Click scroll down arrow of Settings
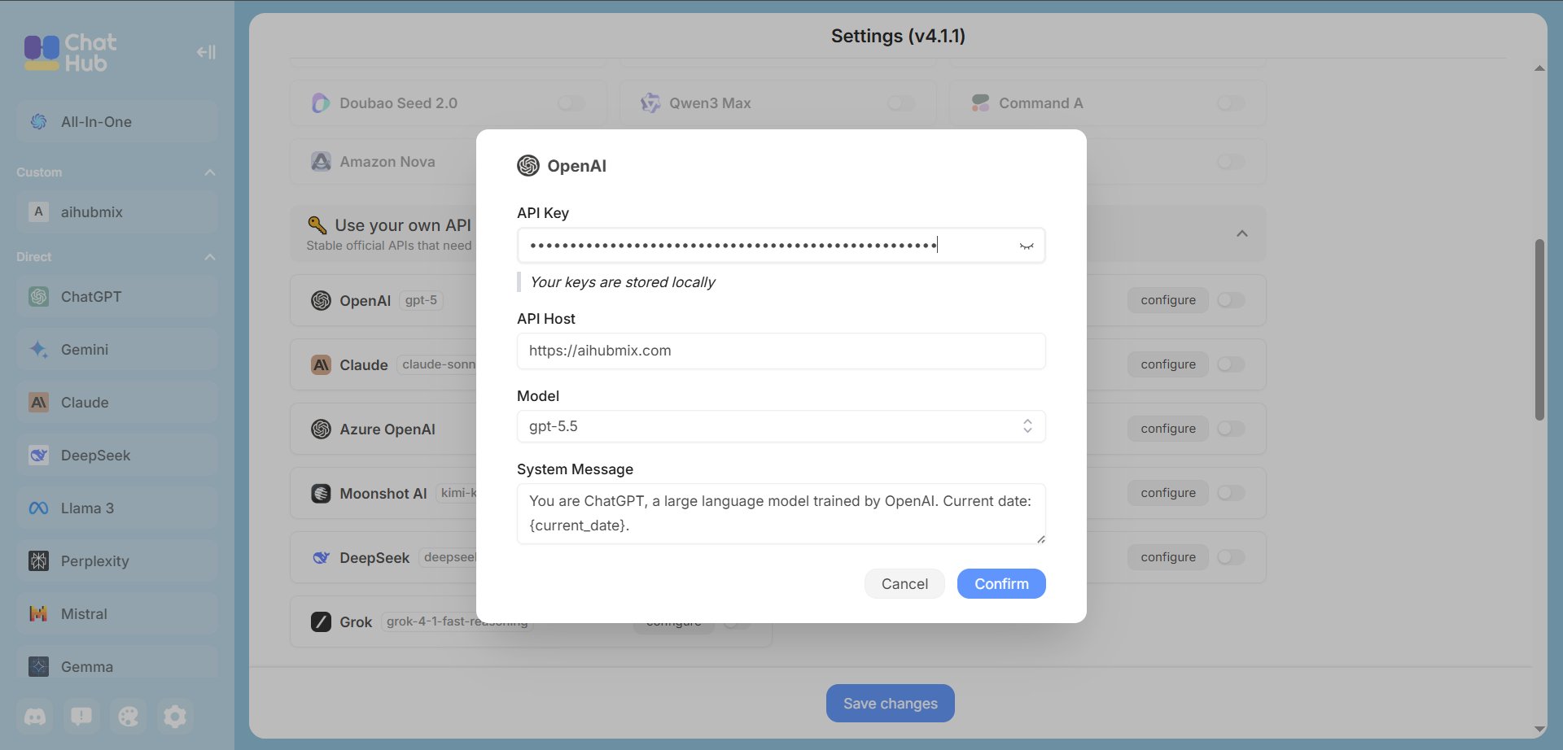The image size is (1563, 750). pyautogui.click(x=1539, y=729)
